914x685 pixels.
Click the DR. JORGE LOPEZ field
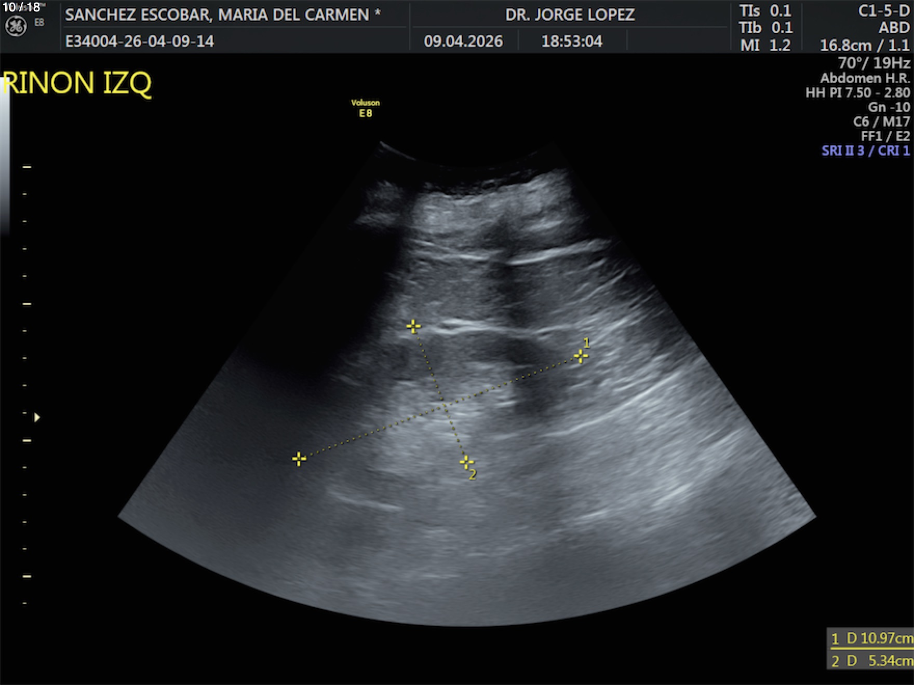pos(570,15)
